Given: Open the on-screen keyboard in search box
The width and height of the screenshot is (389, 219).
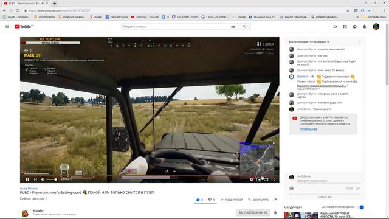Looking at the screenshot, I should pos(233,27).
